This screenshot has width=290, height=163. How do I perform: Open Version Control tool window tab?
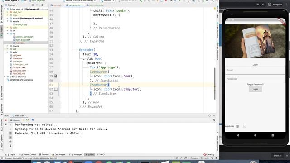tap(27, 155)
